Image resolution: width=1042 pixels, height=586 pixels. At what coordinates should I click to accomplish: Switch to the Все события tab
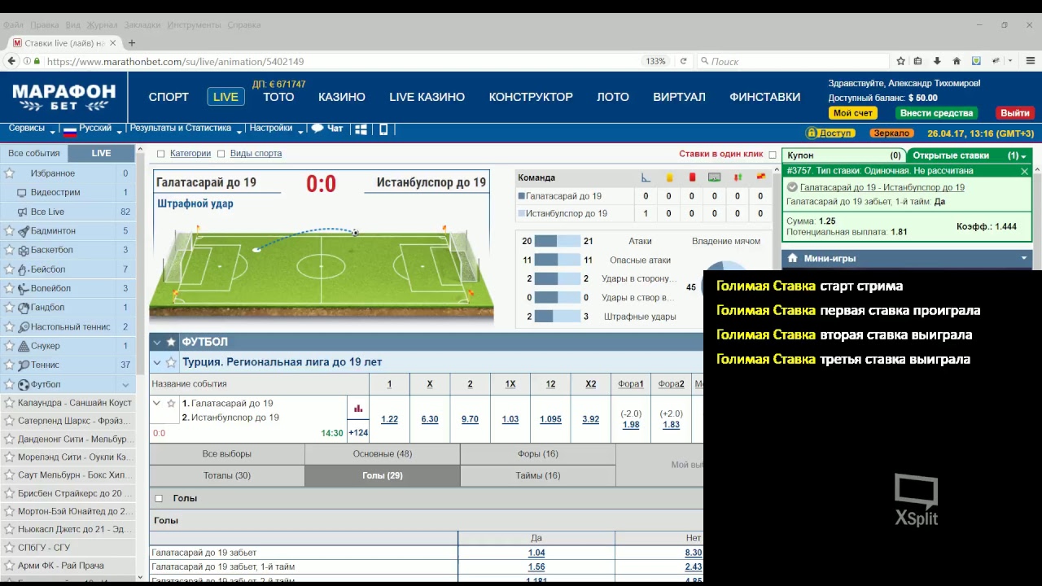click(34, 153)
